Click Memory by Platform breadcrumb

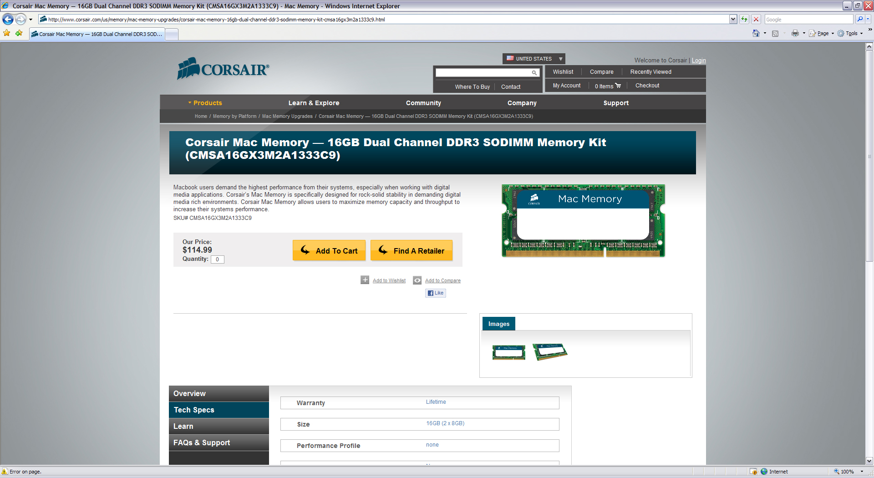(x=234, y=117)
